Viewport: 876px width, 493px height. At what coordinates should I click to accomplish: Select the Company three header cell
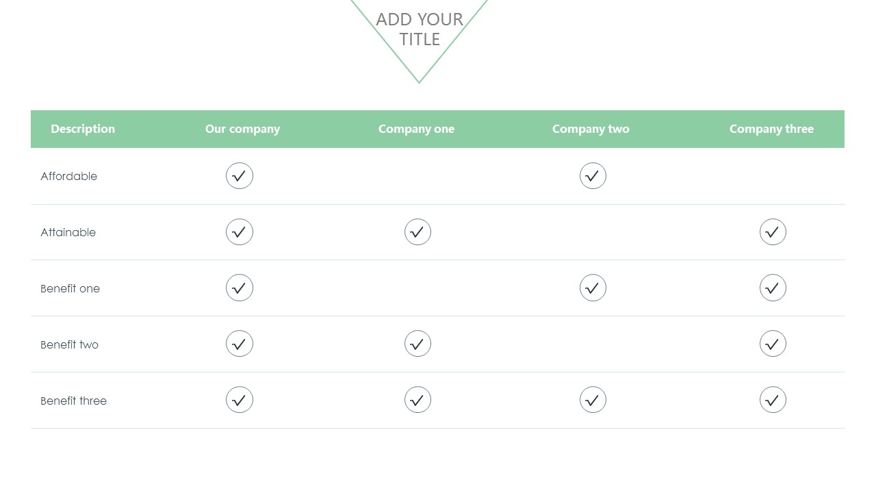point(771,129)
